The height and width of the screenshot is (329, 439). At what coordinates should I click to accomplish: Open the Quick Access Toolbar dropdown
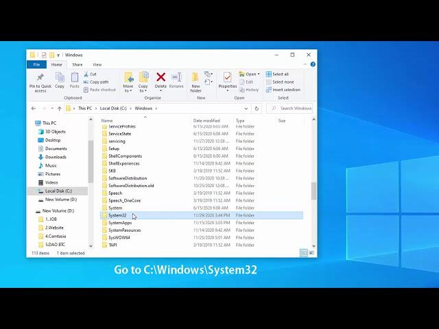[x=58, y=55]
